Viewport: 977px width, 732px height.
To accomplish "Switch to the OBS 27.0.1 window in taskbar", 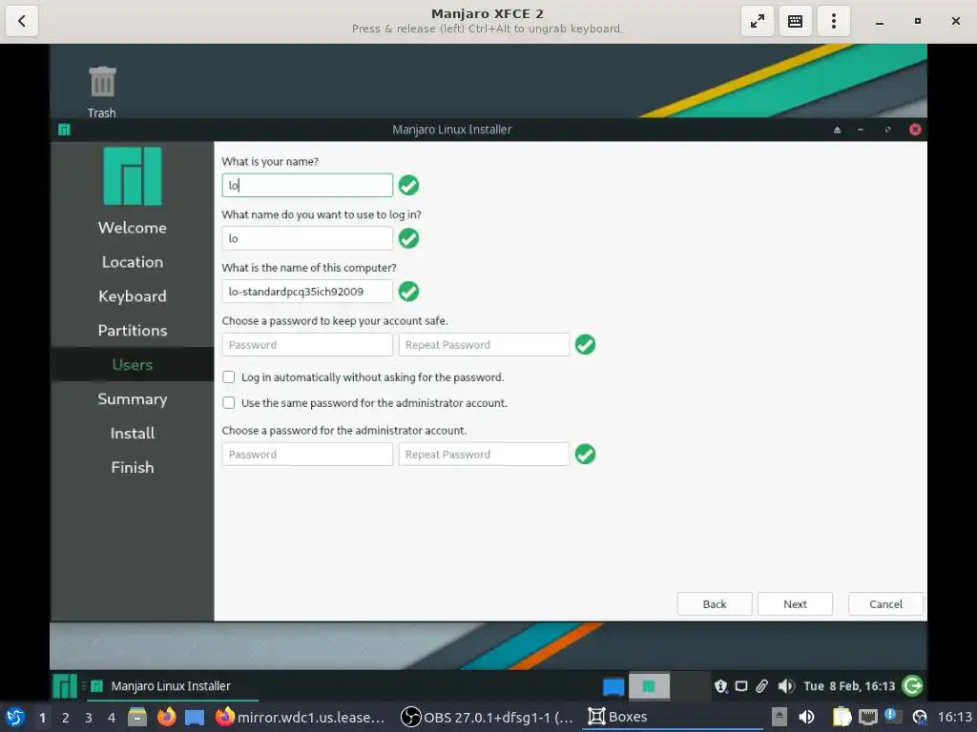I will [x=487, y=717].
